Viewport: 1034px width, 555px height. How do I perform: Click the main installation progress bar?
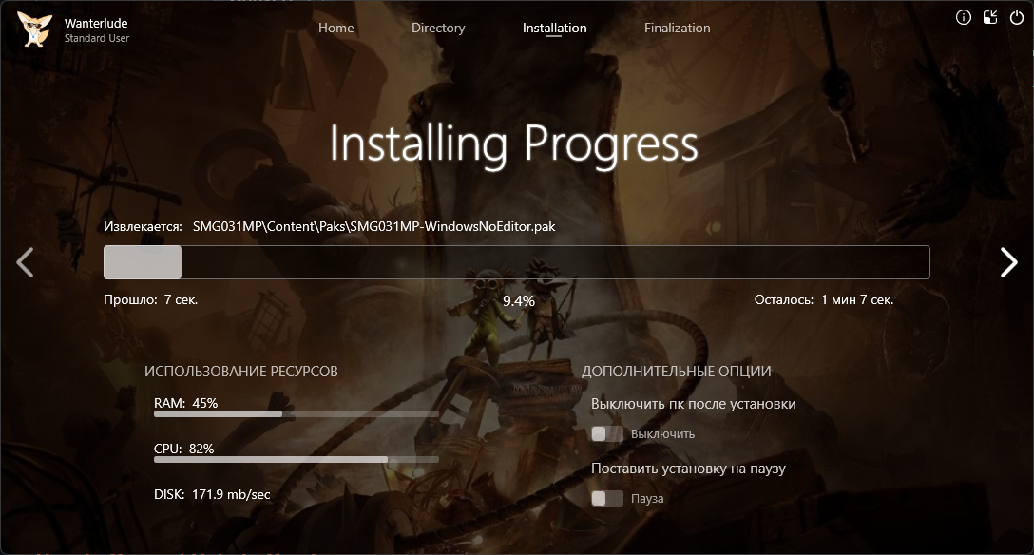pyautogui.click(x=516, y=262)
